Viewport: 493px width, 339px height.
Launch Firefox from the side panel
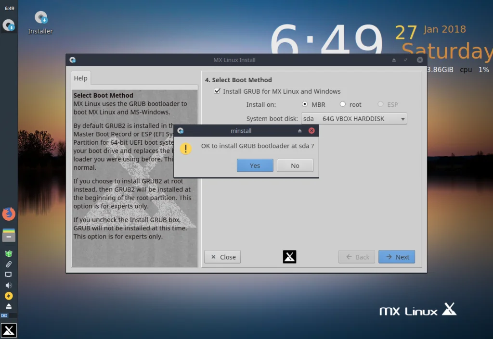[9, 214]
